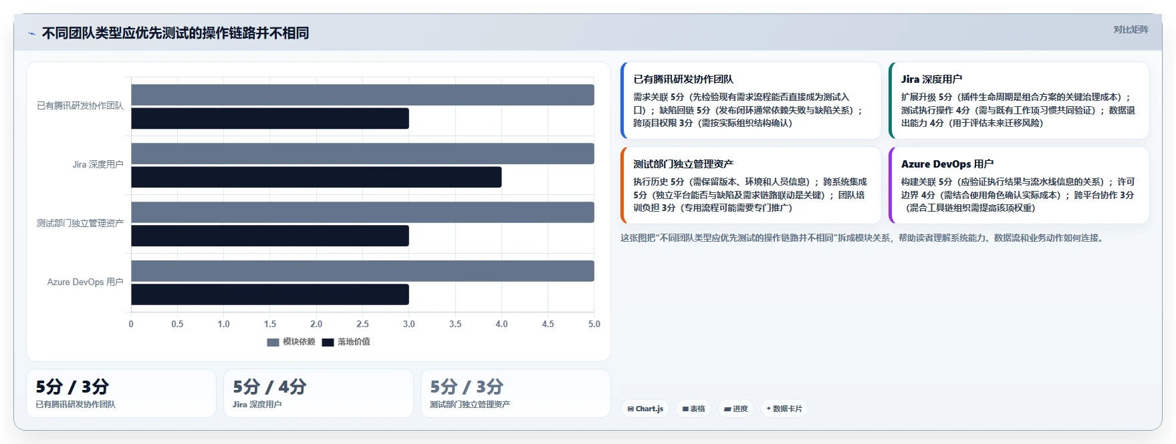This screenshot has width=1176, height=444.
Task: Click the Azure DevOps 用户 label on the chart axis
Action: 86,282
